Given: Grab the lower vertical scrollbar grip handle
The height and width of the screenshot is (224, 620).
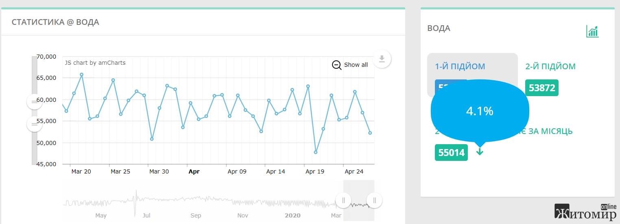Looking at the screenshot, I should (x=35, y=124).
